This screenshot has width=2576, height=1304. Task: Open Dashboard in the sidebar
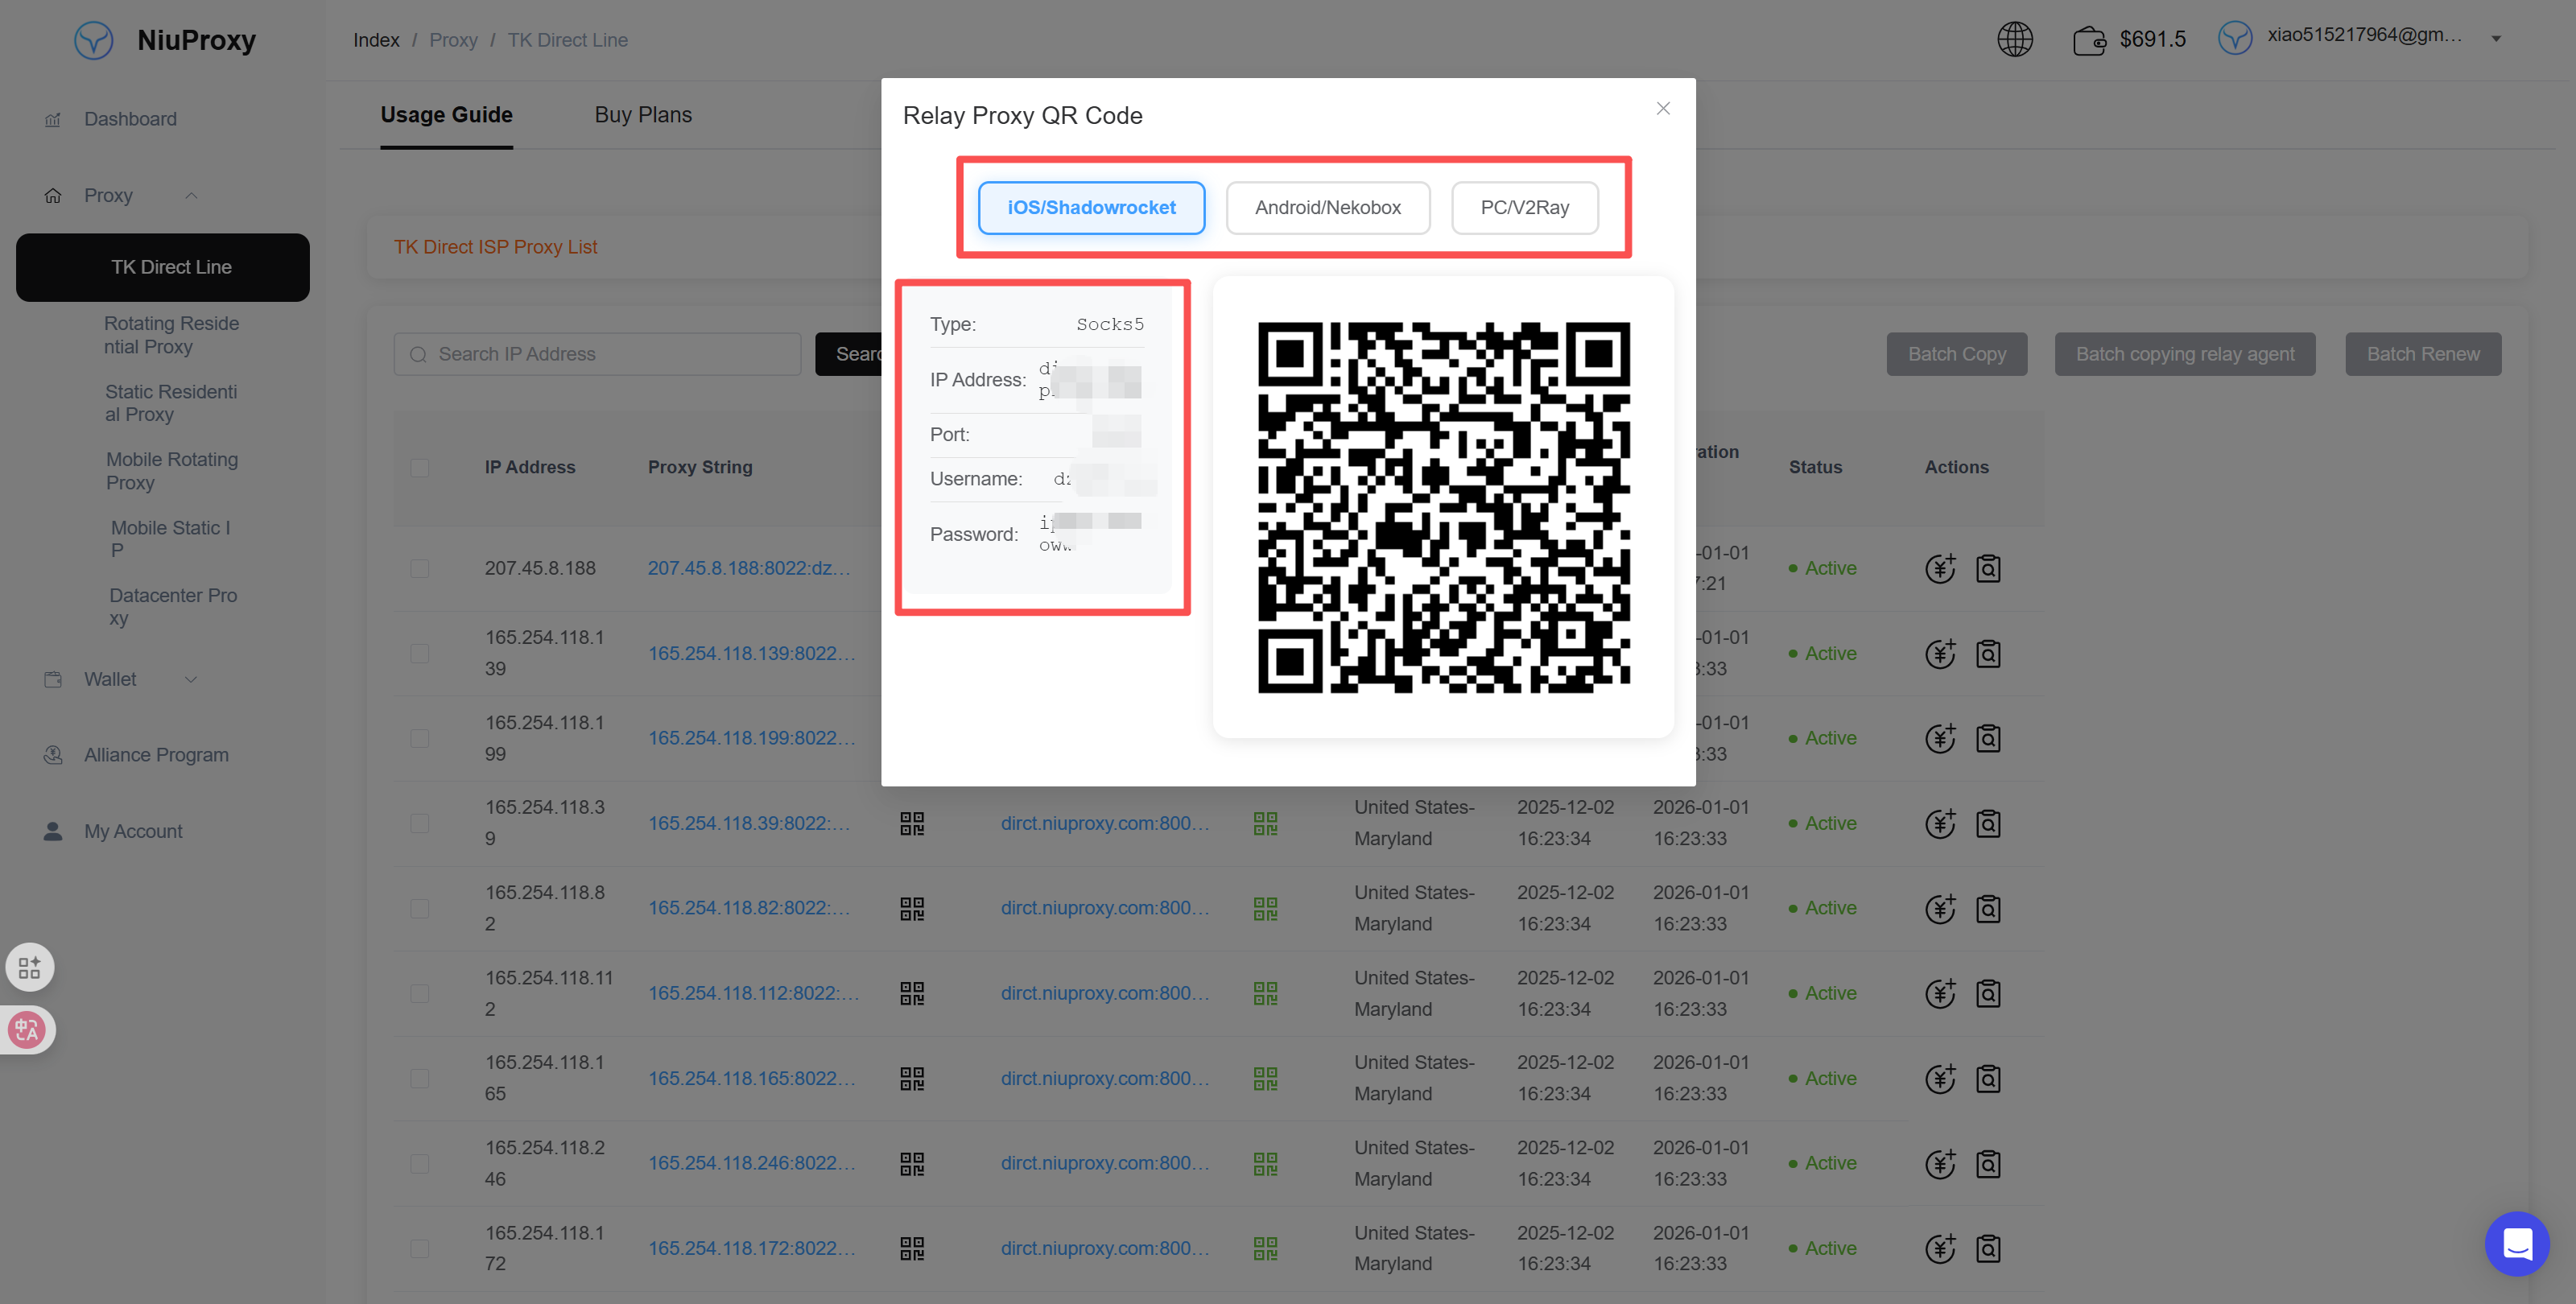point(130,119)
